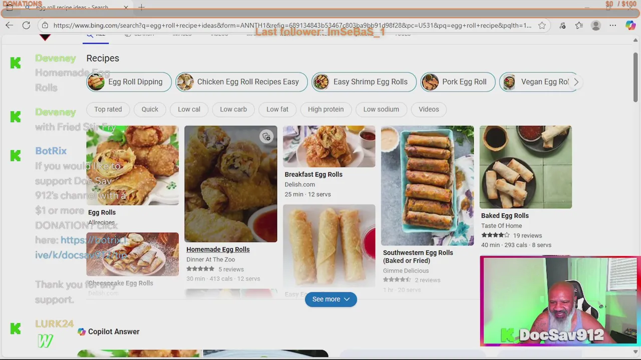This screenshot has height=360, width=641.
Task: Click the Vegan Egg Roll chip thumbnail
Action: click(509, 82)
